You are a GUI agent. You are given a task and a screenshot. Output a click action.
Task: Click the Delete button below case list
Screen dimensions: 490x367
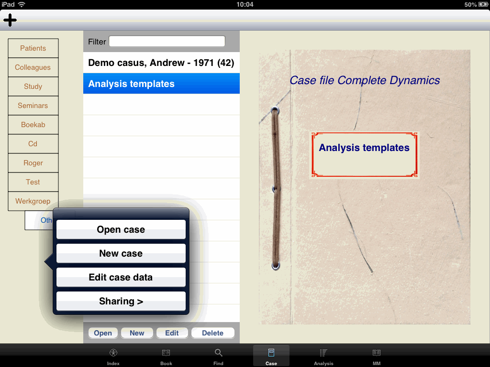[x=213, y=333]
